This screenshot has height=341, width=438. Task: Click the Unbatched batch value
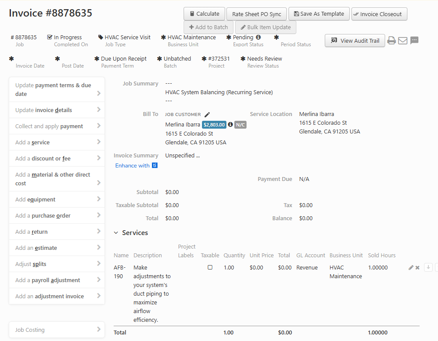pos(177,59)
